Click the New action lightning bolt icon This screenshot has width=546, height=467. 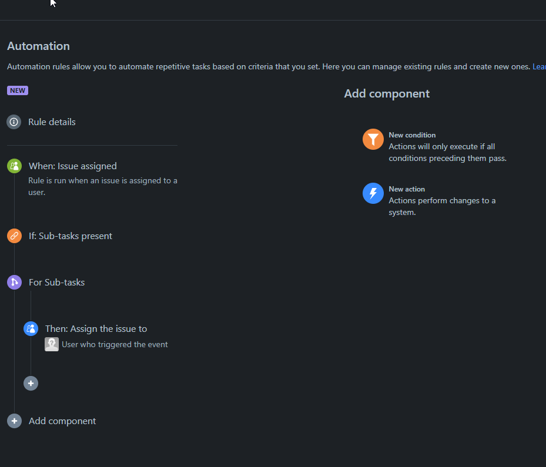(373, 193)
